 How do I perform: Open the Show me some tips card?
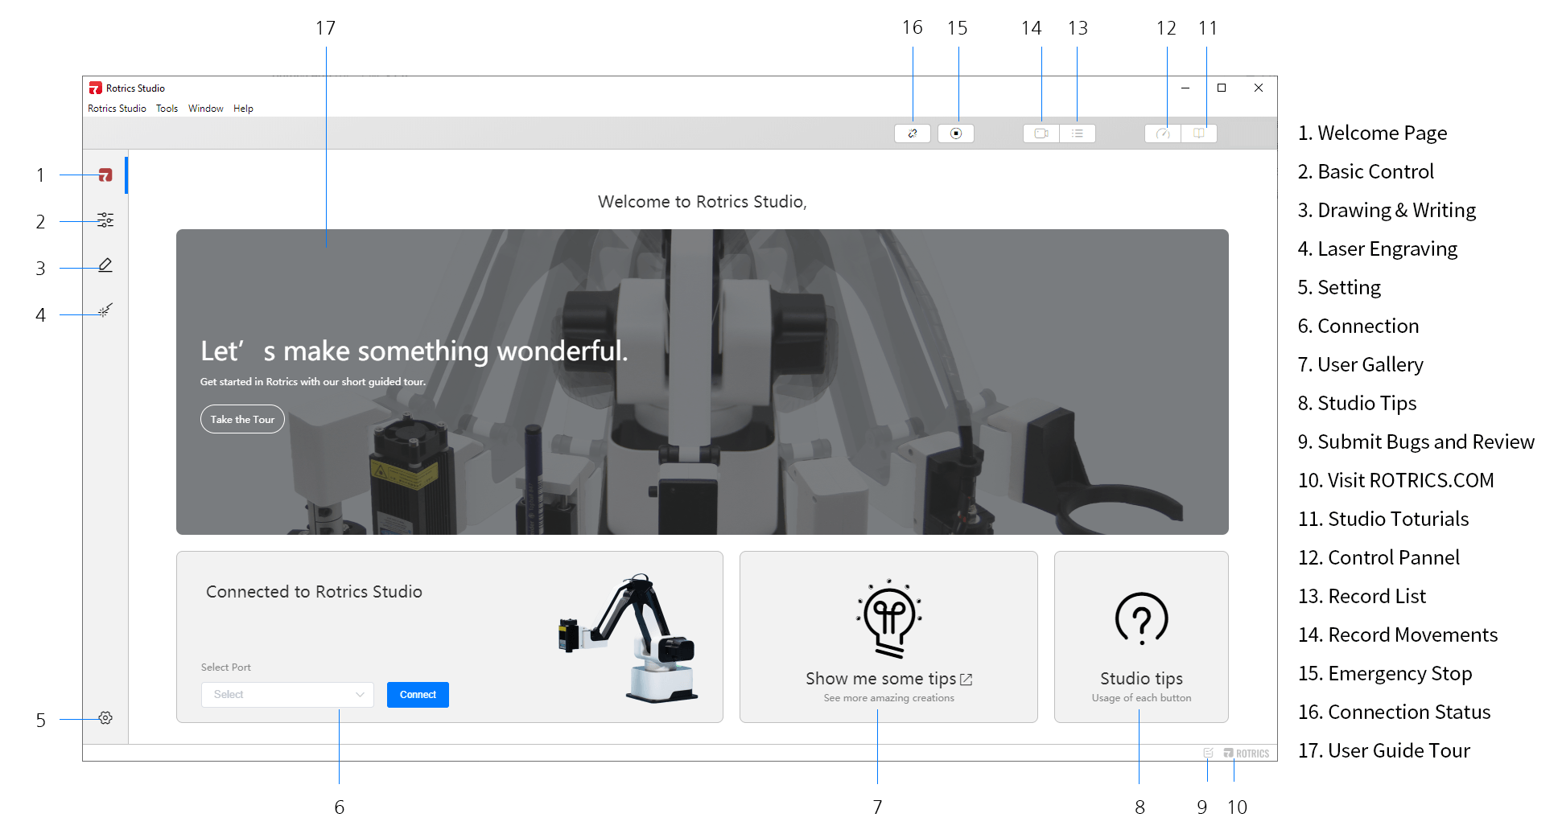(x=888, y=637)
